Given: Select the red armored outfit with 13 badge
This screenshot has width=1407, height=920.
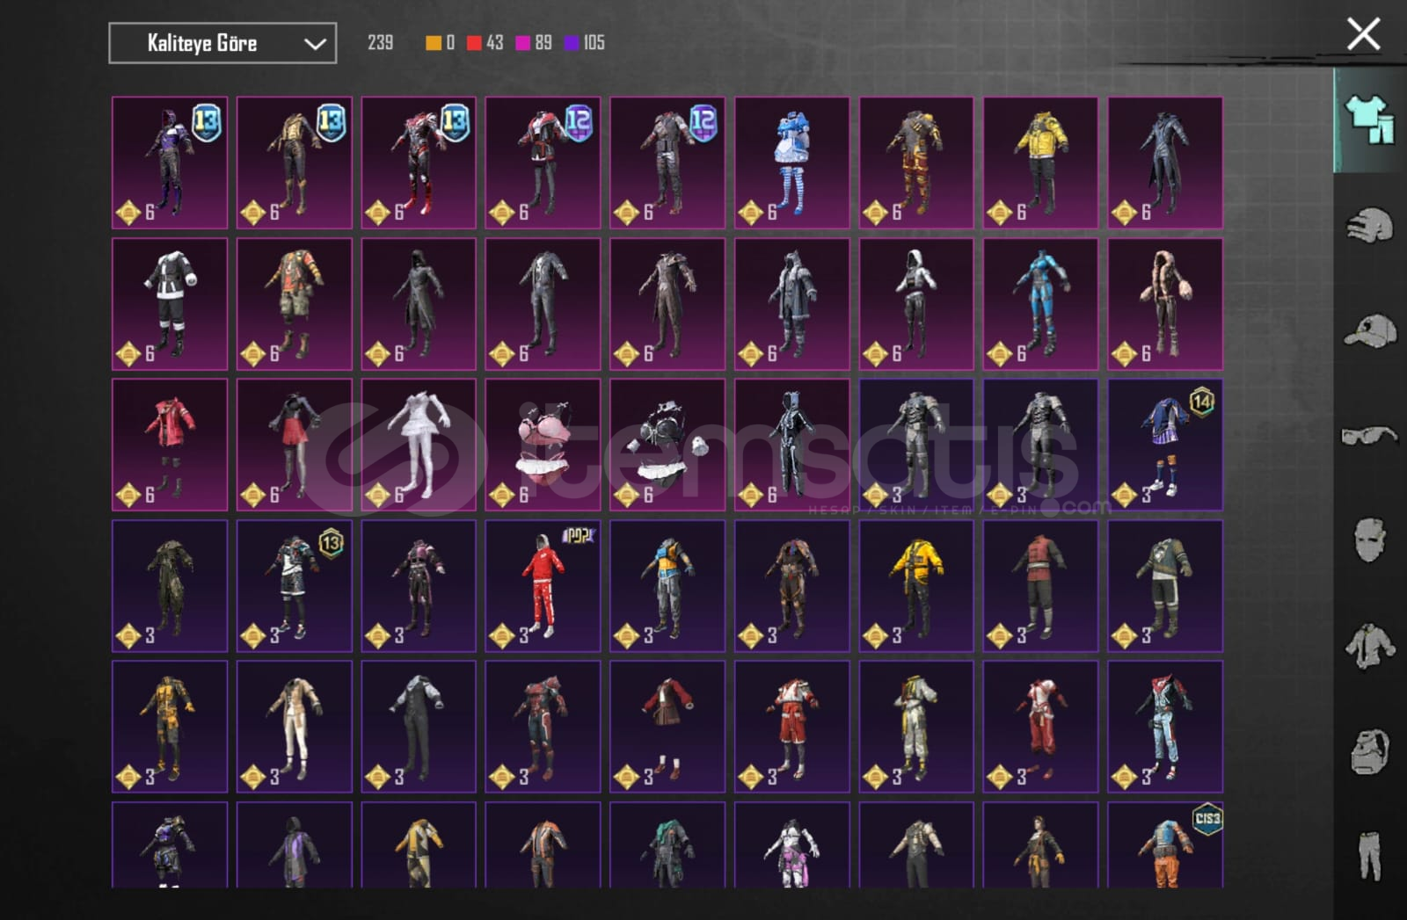Looking at the screenshot, I should (419, 163).
